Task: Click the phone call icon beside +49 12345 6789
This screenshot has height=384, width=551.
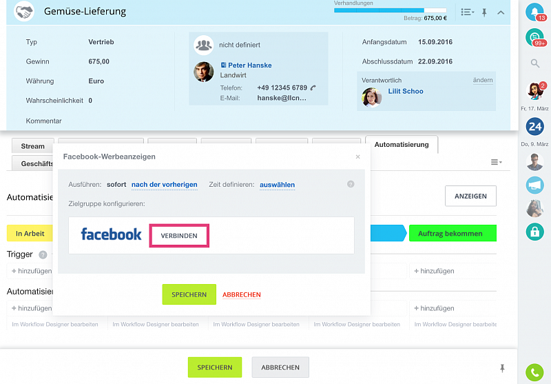Action: point(313,88)
